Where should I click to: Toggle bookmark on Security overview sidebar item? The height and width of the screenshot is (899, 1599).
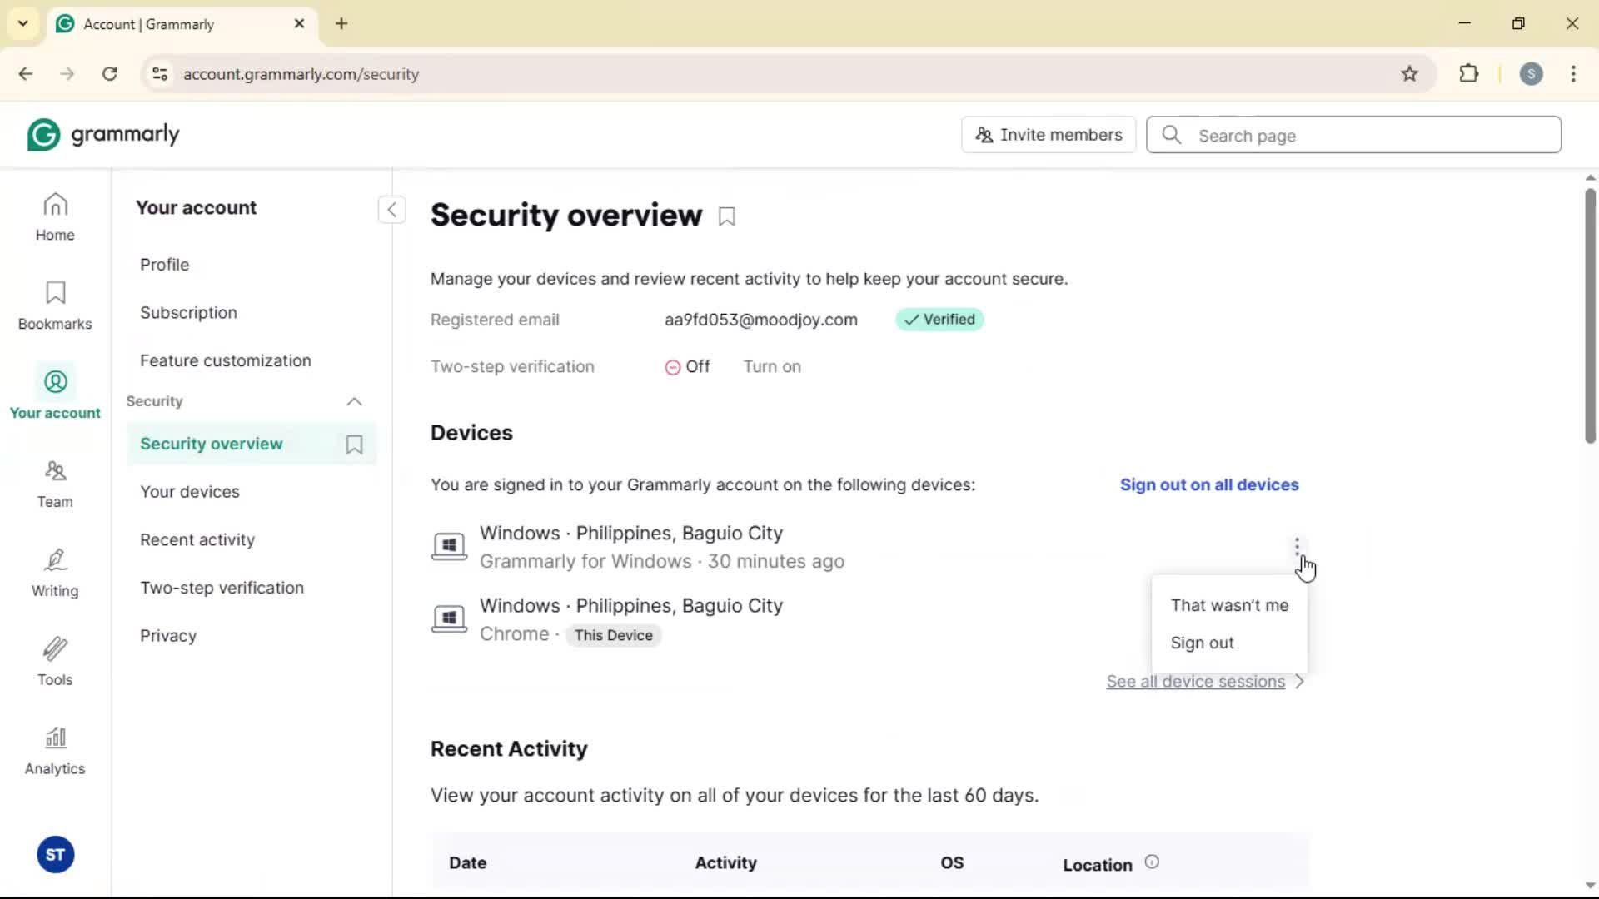tap(354, 445)
